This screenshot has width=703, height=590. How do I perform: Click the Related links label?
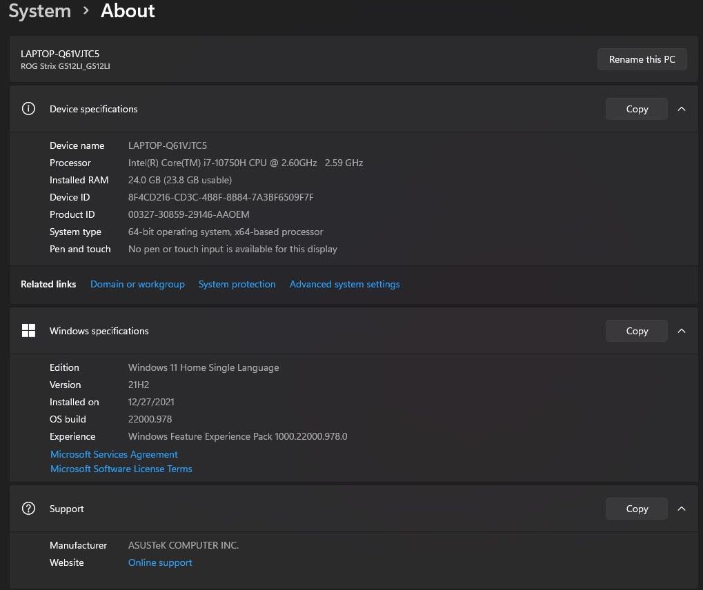(x=48, y=284)
